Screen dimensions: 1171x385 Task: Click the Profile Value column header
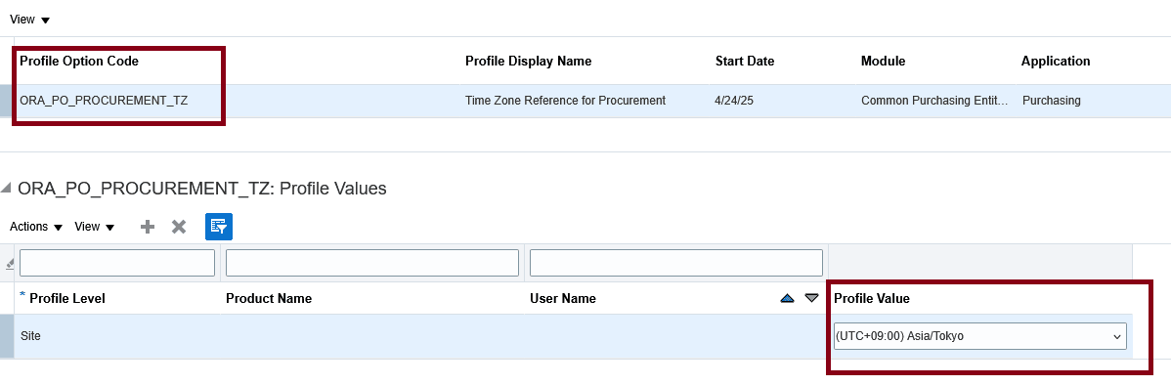tap(872, 298)
